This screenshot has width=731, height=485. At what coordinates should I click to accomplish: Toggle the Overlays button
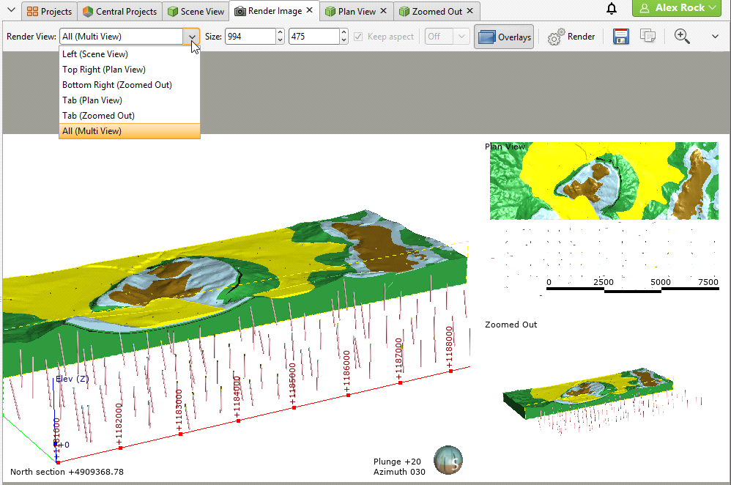tap(504, 37)
